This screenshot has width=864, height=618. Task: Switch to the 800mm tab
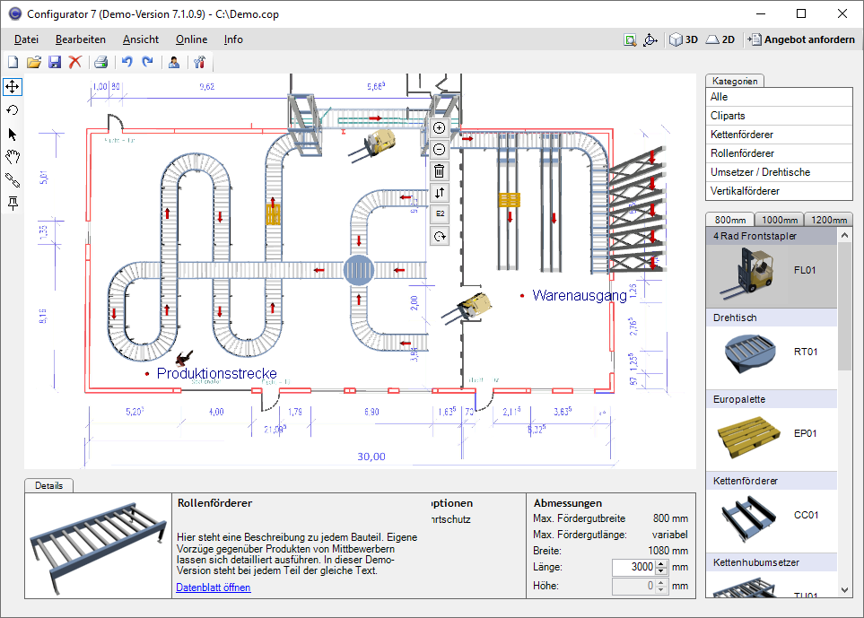(730, 220)
